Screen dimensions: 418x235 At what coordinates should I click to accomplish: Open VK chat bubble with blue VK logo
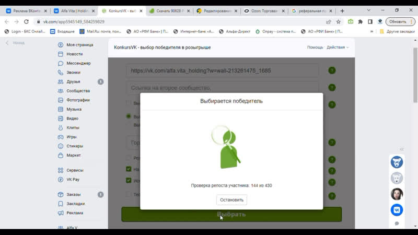click(x=397, y=210)
